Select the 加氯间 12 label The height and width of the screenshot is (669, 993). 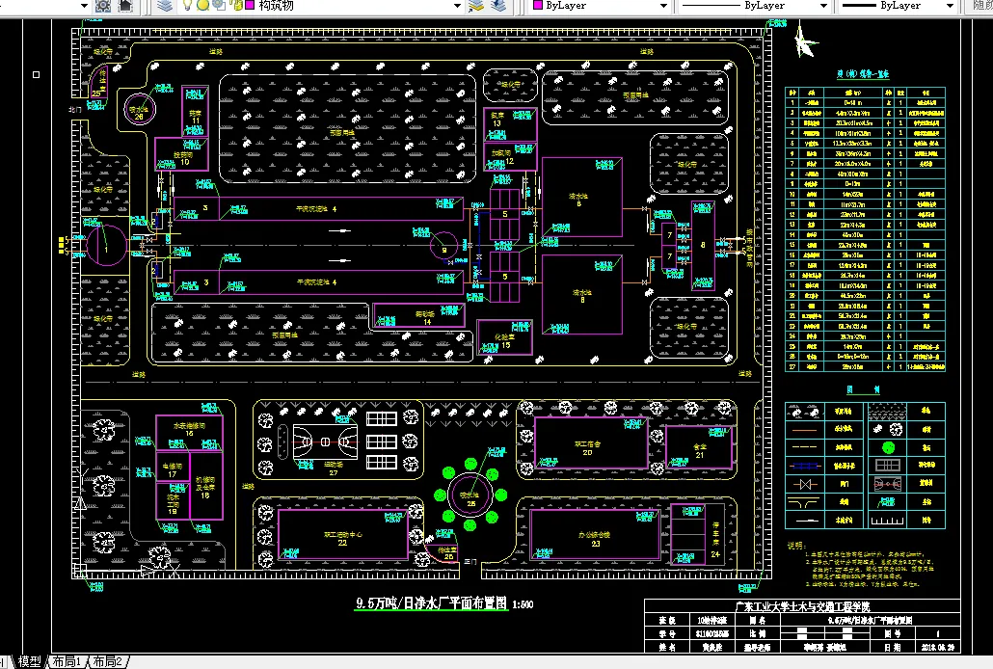503,156
